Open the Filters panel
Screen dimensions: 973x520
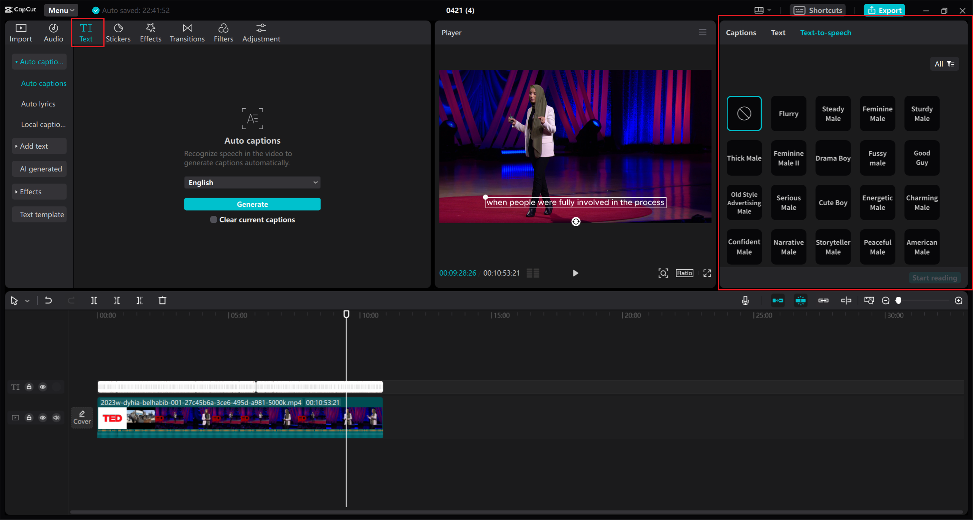pos(223,33)
